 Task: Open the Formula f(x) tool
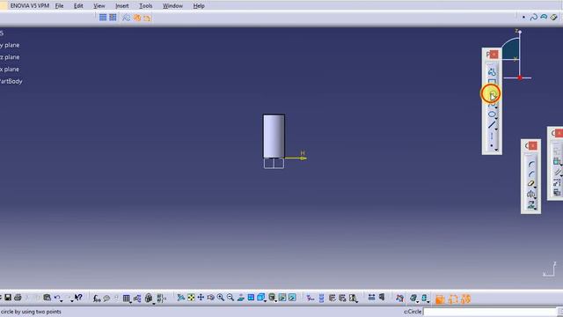click(x=96, y=298)
